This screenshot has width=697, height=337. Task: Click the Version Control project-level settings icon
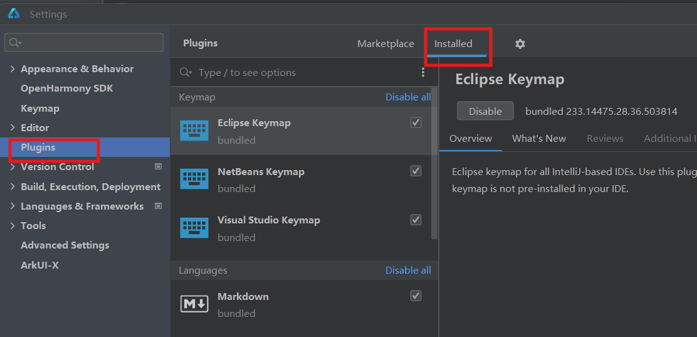coord(158,167)
